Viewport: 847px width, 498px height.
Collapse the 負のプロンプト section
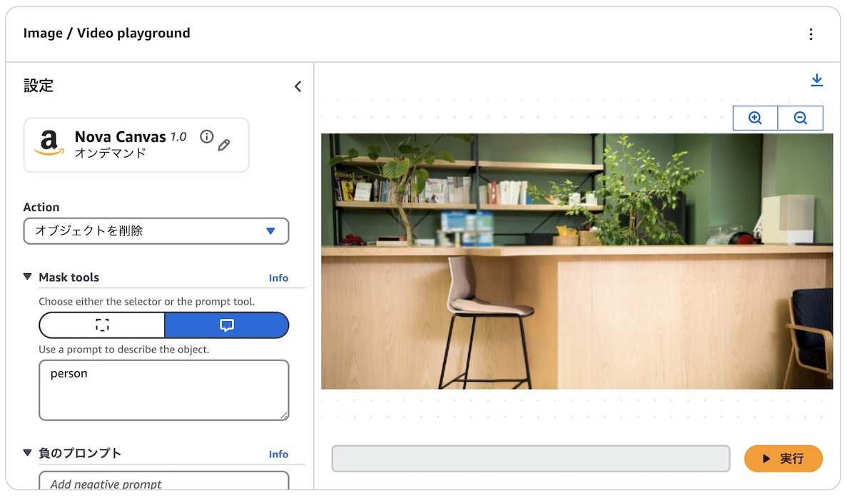pos(28,452)
